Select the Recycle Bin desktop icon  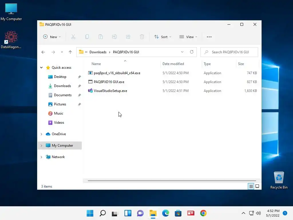(x=279, y=180)
